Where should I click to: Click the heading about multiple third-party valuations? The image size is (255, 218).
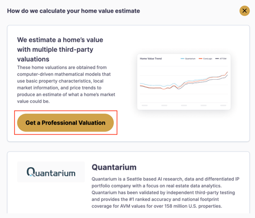tap(60, 50)
